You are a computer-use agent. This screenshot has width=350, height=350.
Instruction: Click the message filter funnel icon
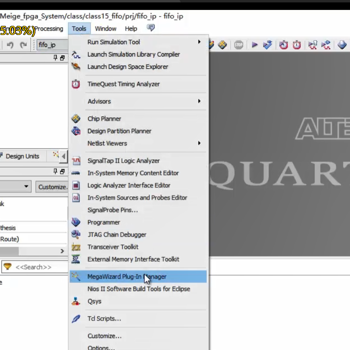click(8, 267)
